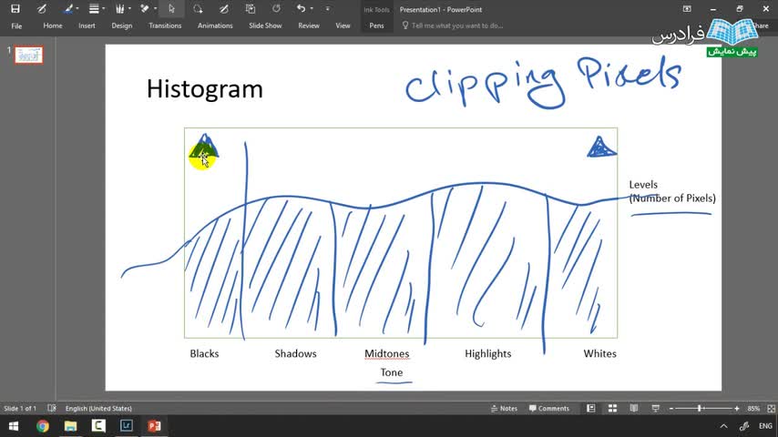Switch to Normal view in status bar

[590, 408]
